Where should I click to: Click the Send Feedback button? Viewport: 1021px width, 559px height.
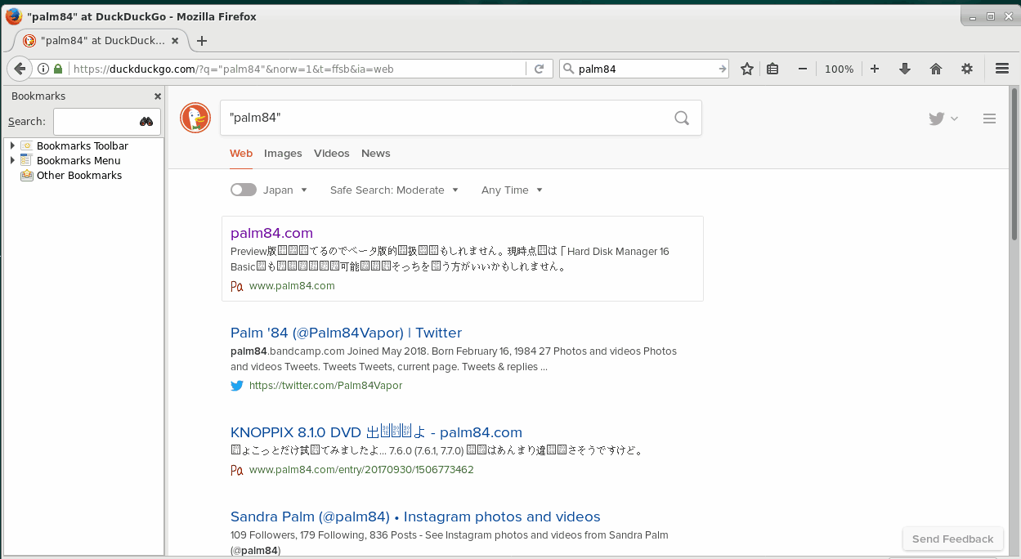[952, 539]
